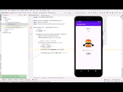Expand the java (generated) folder
Screen dimensions: 123x92
coord(4,29)
